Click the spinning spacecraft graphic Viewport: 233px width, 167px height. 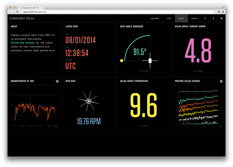[89, 101]
